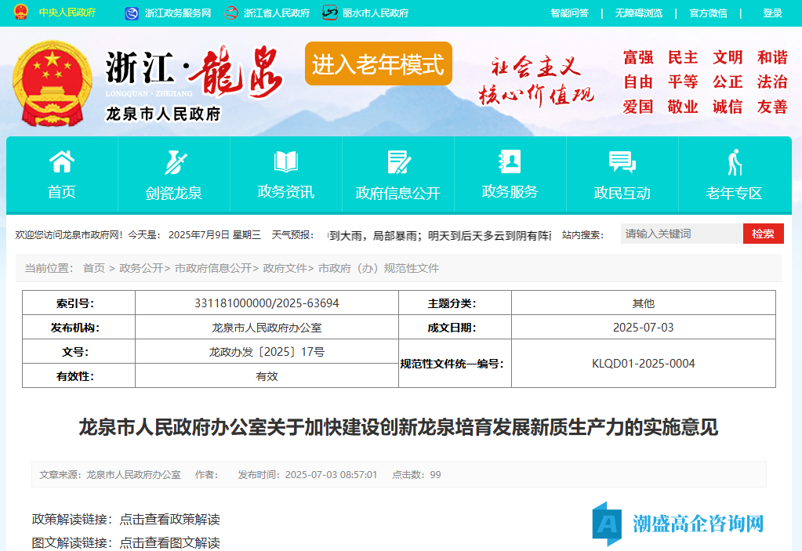This screenshot has width=802, height=551.
Task: Select the document pencil icon for 政府信息公开
Action: tap(398, 162)
